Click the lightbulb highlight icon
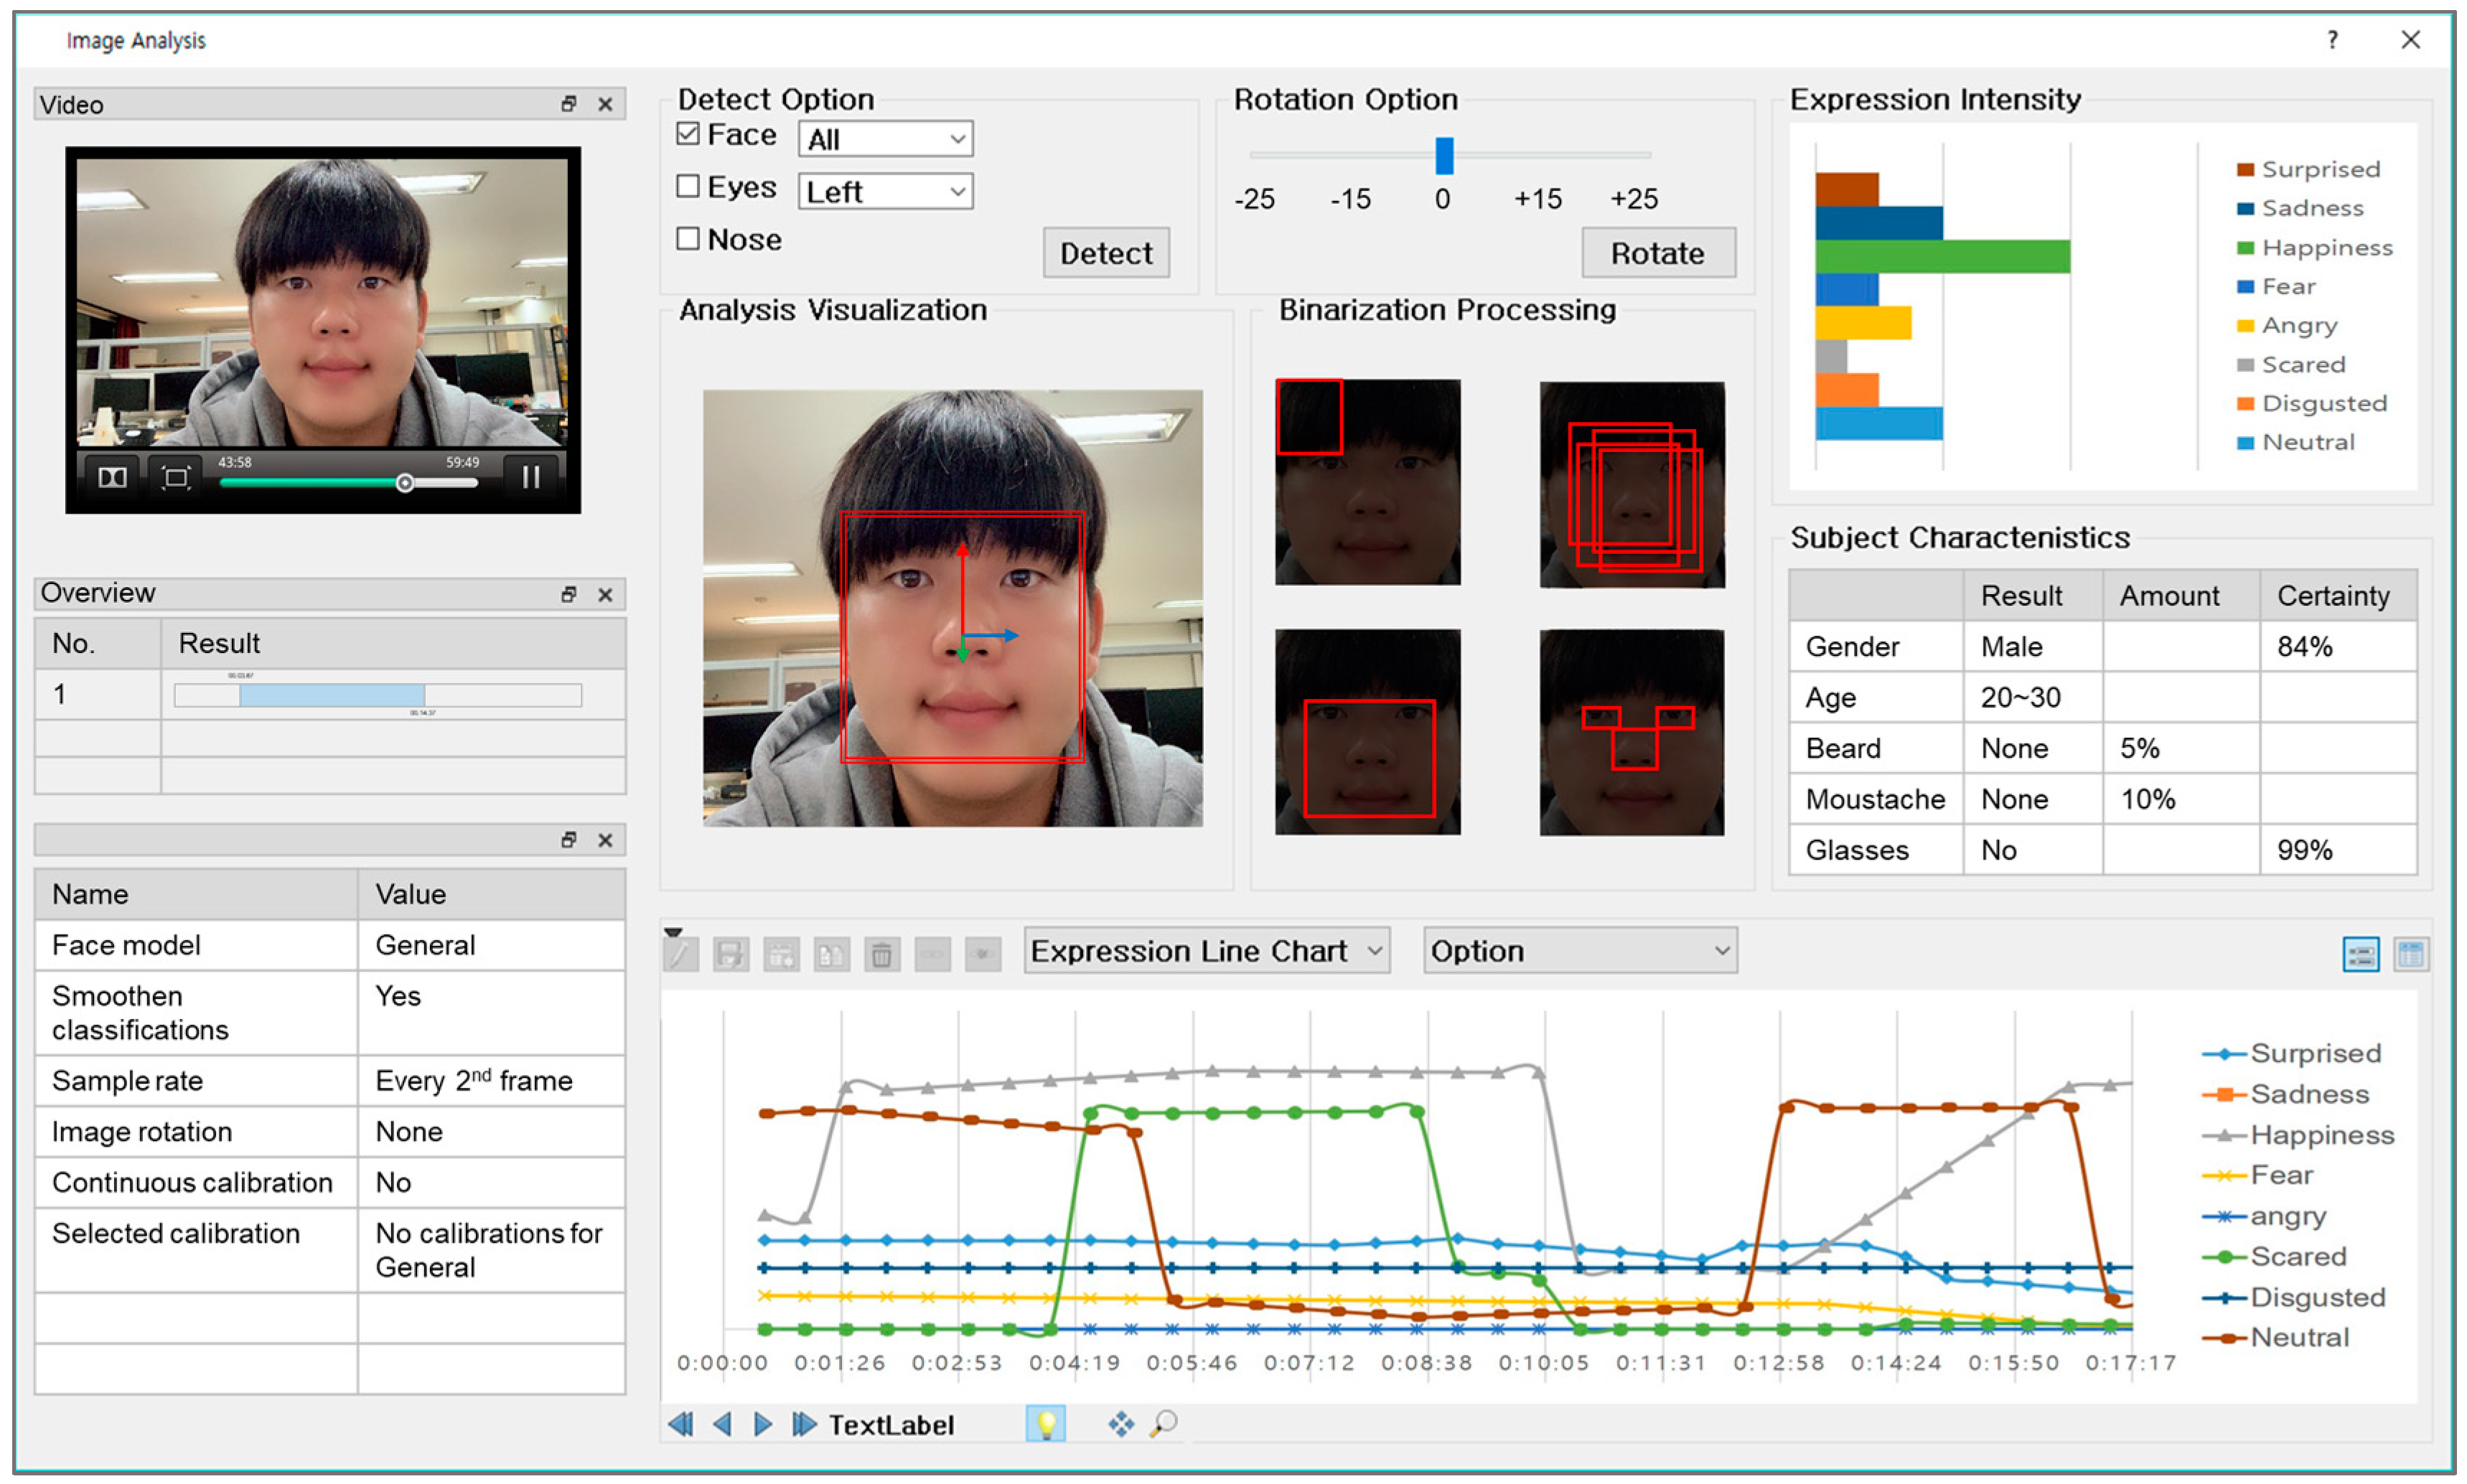Screen dimensions: 2467x1484 coord(1045,1423)
